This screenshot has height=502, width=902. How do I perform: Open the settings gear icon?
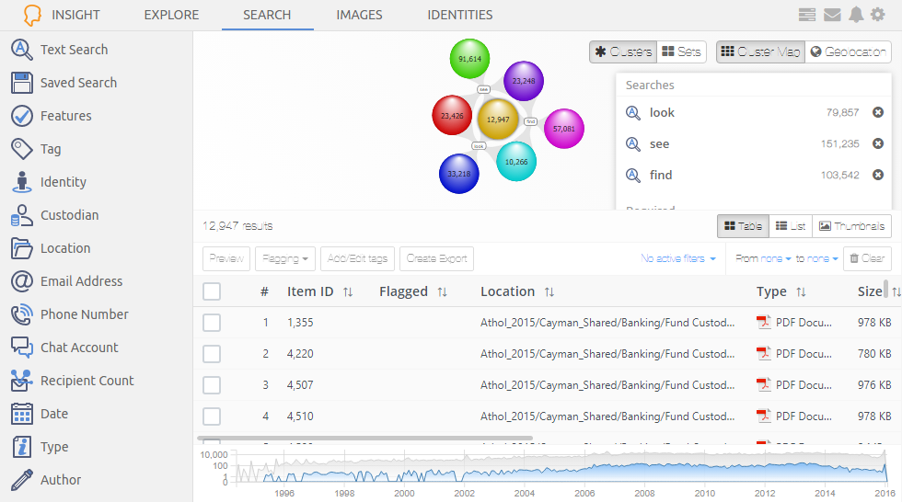pos(878,15)
